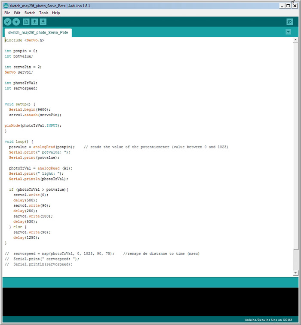Click the 'pinMode(photoTrVal,INPUT);' line

click(x=33, y=126)
